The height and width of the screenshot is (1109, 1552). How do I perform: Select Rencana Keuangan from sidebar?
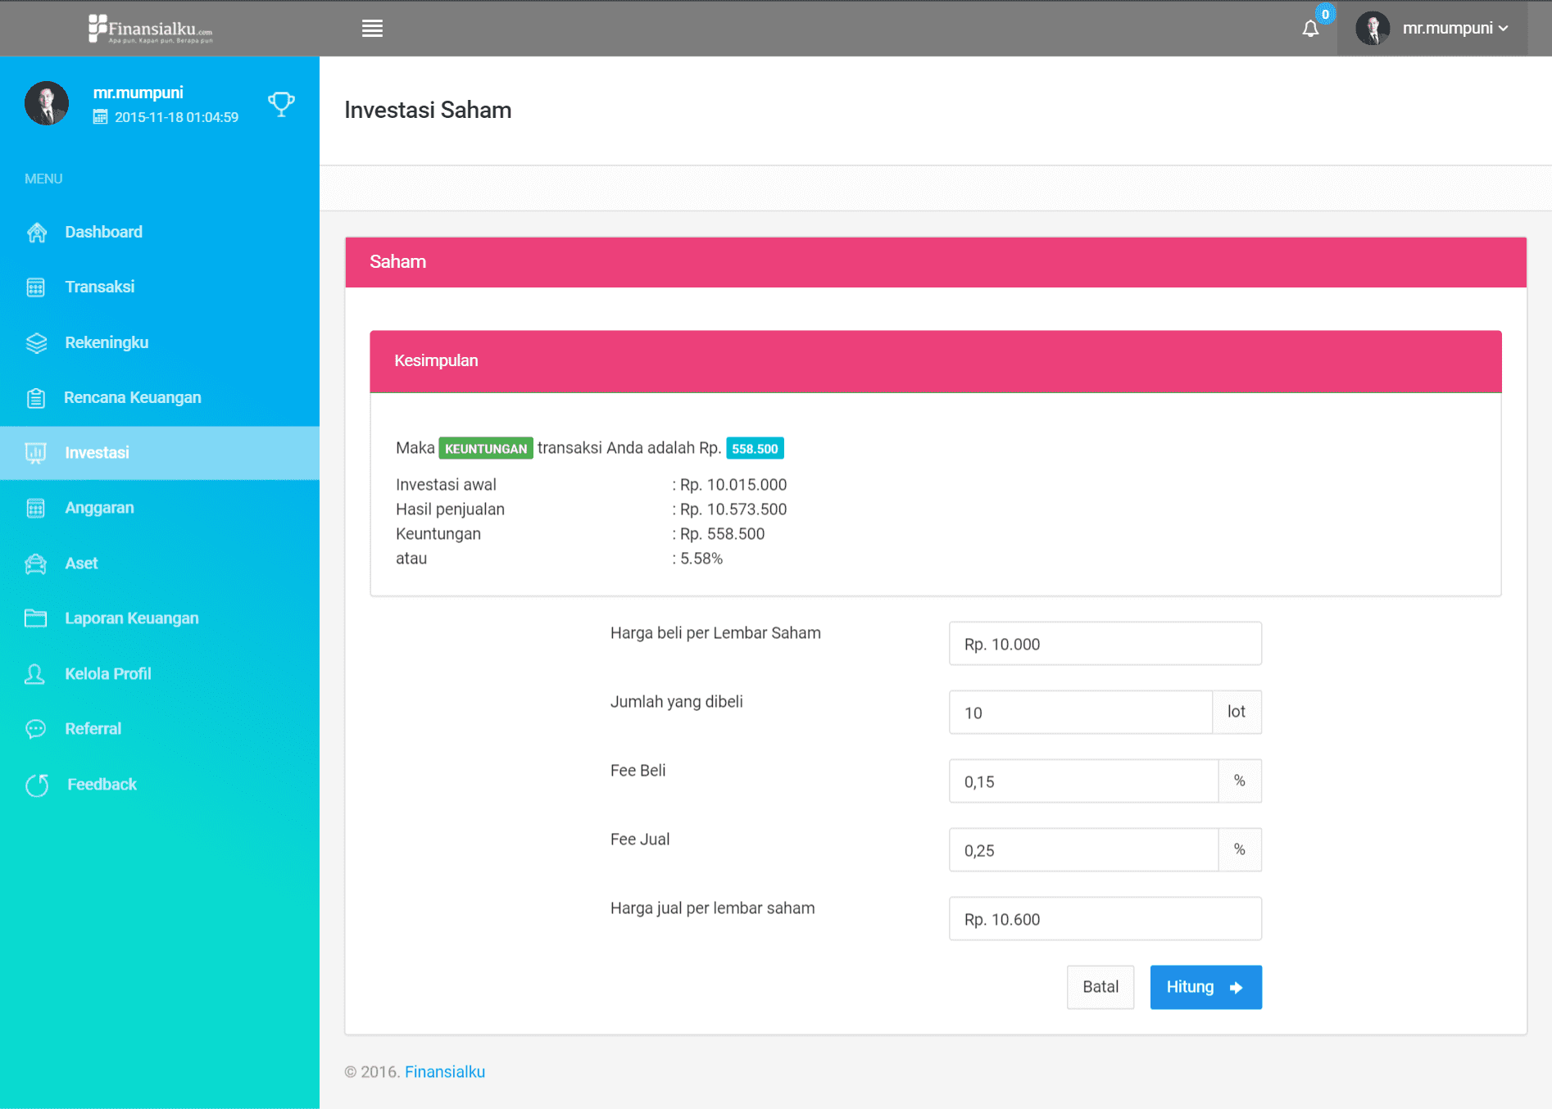tap(132, 398)
